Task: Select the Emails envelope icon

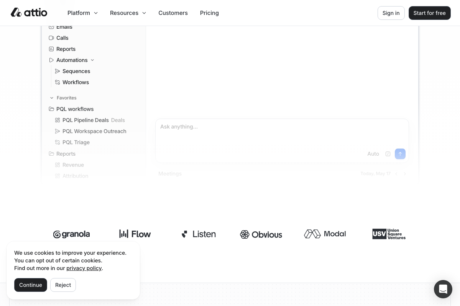Action: pos(51,27)
